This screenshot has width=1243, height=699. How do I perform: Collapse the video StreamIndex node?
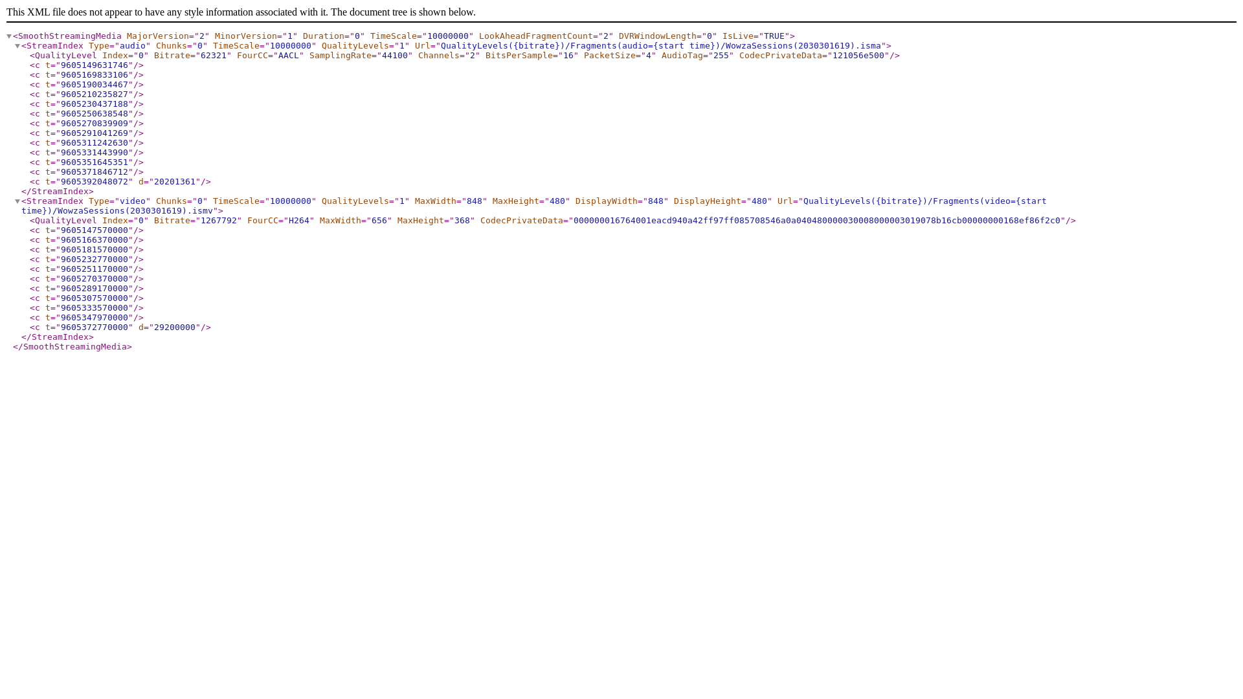pos(17,201)
